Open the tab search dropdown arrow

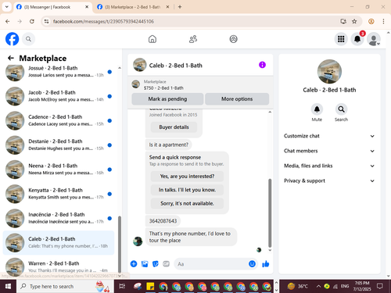pyautogui.click(x=7, y=7)
